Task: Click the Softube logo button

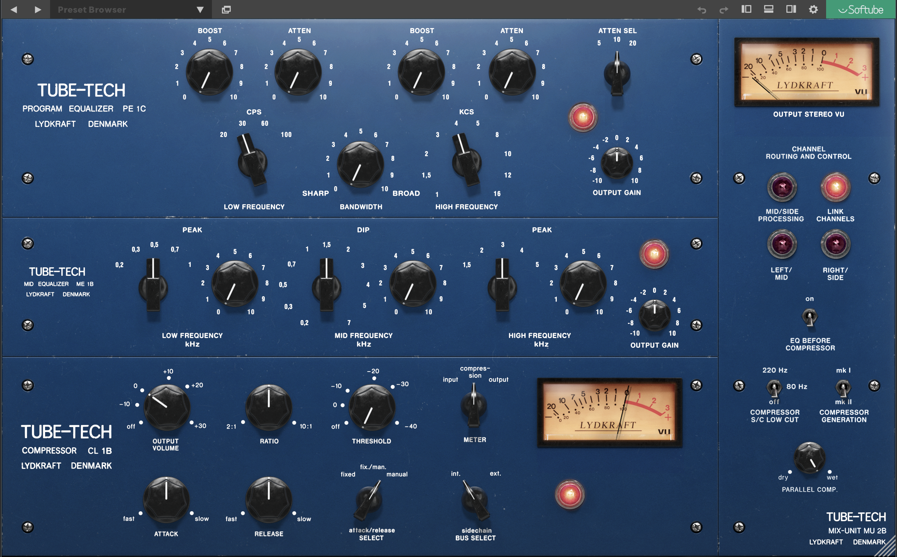Action: click(861, 9)
